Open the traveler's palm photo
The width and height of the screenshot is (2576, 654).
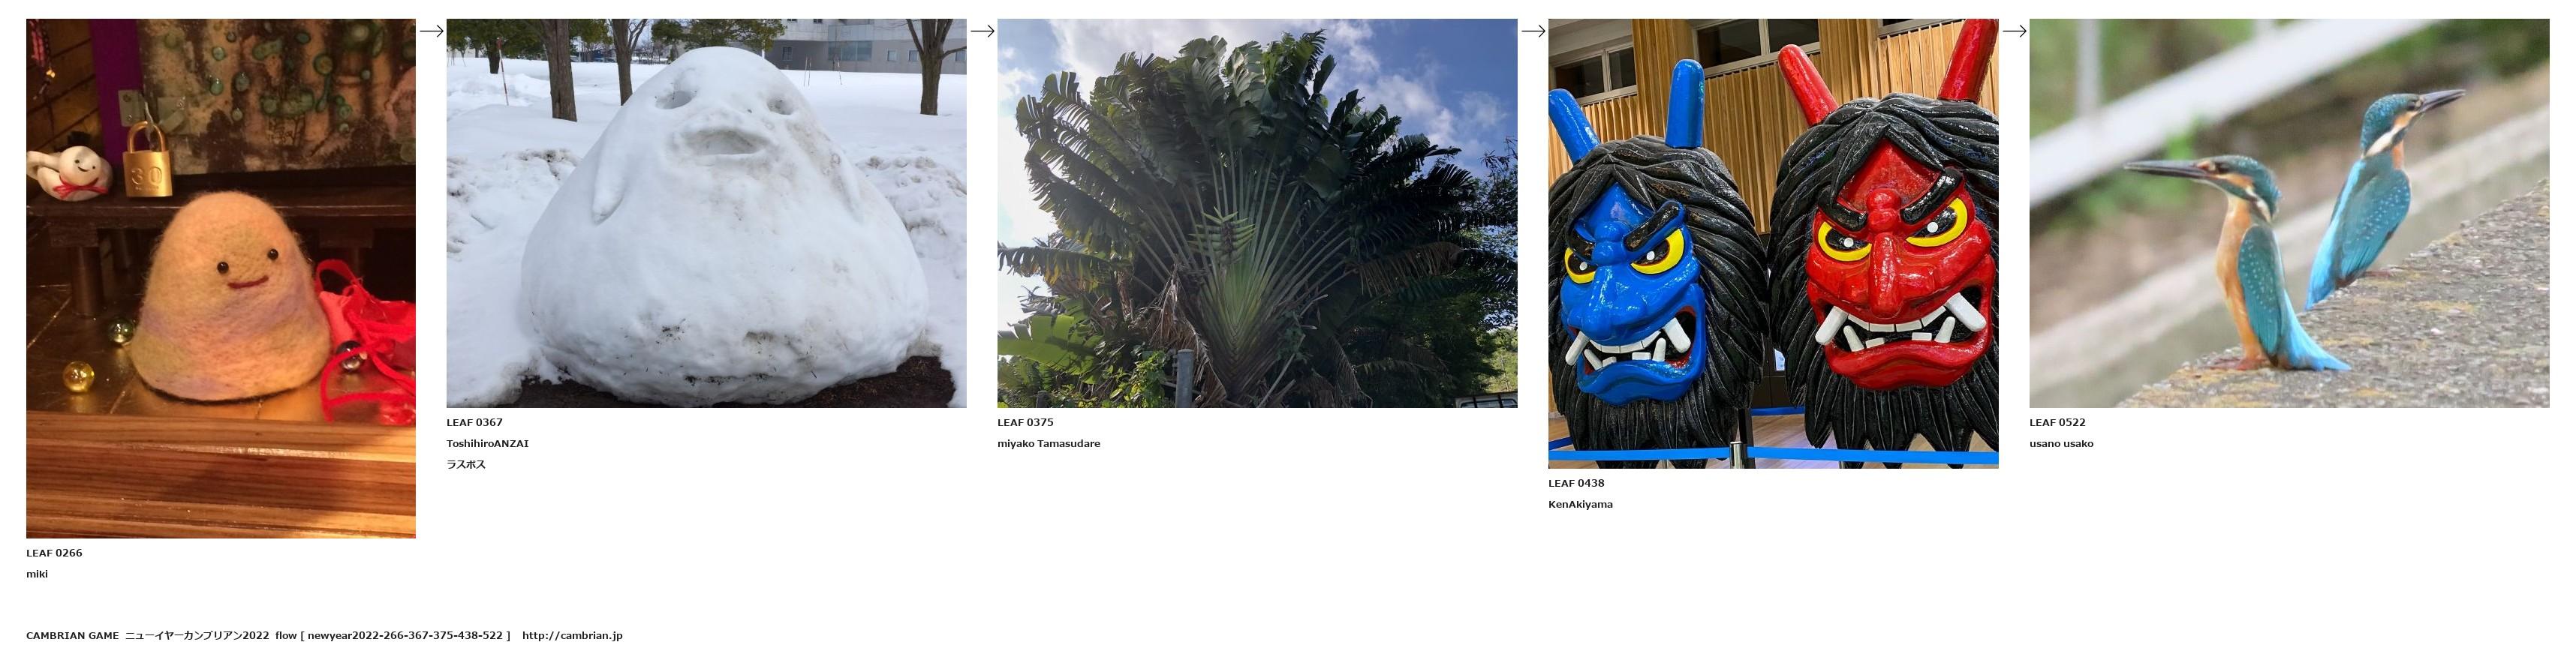point(1257,213)
